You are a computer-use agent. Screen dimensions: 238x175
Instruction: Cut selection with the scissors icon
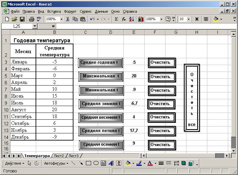pos(68,19)
